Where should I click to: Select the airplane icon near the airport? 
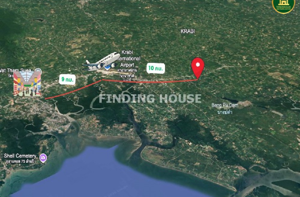[x=101, y=62]
